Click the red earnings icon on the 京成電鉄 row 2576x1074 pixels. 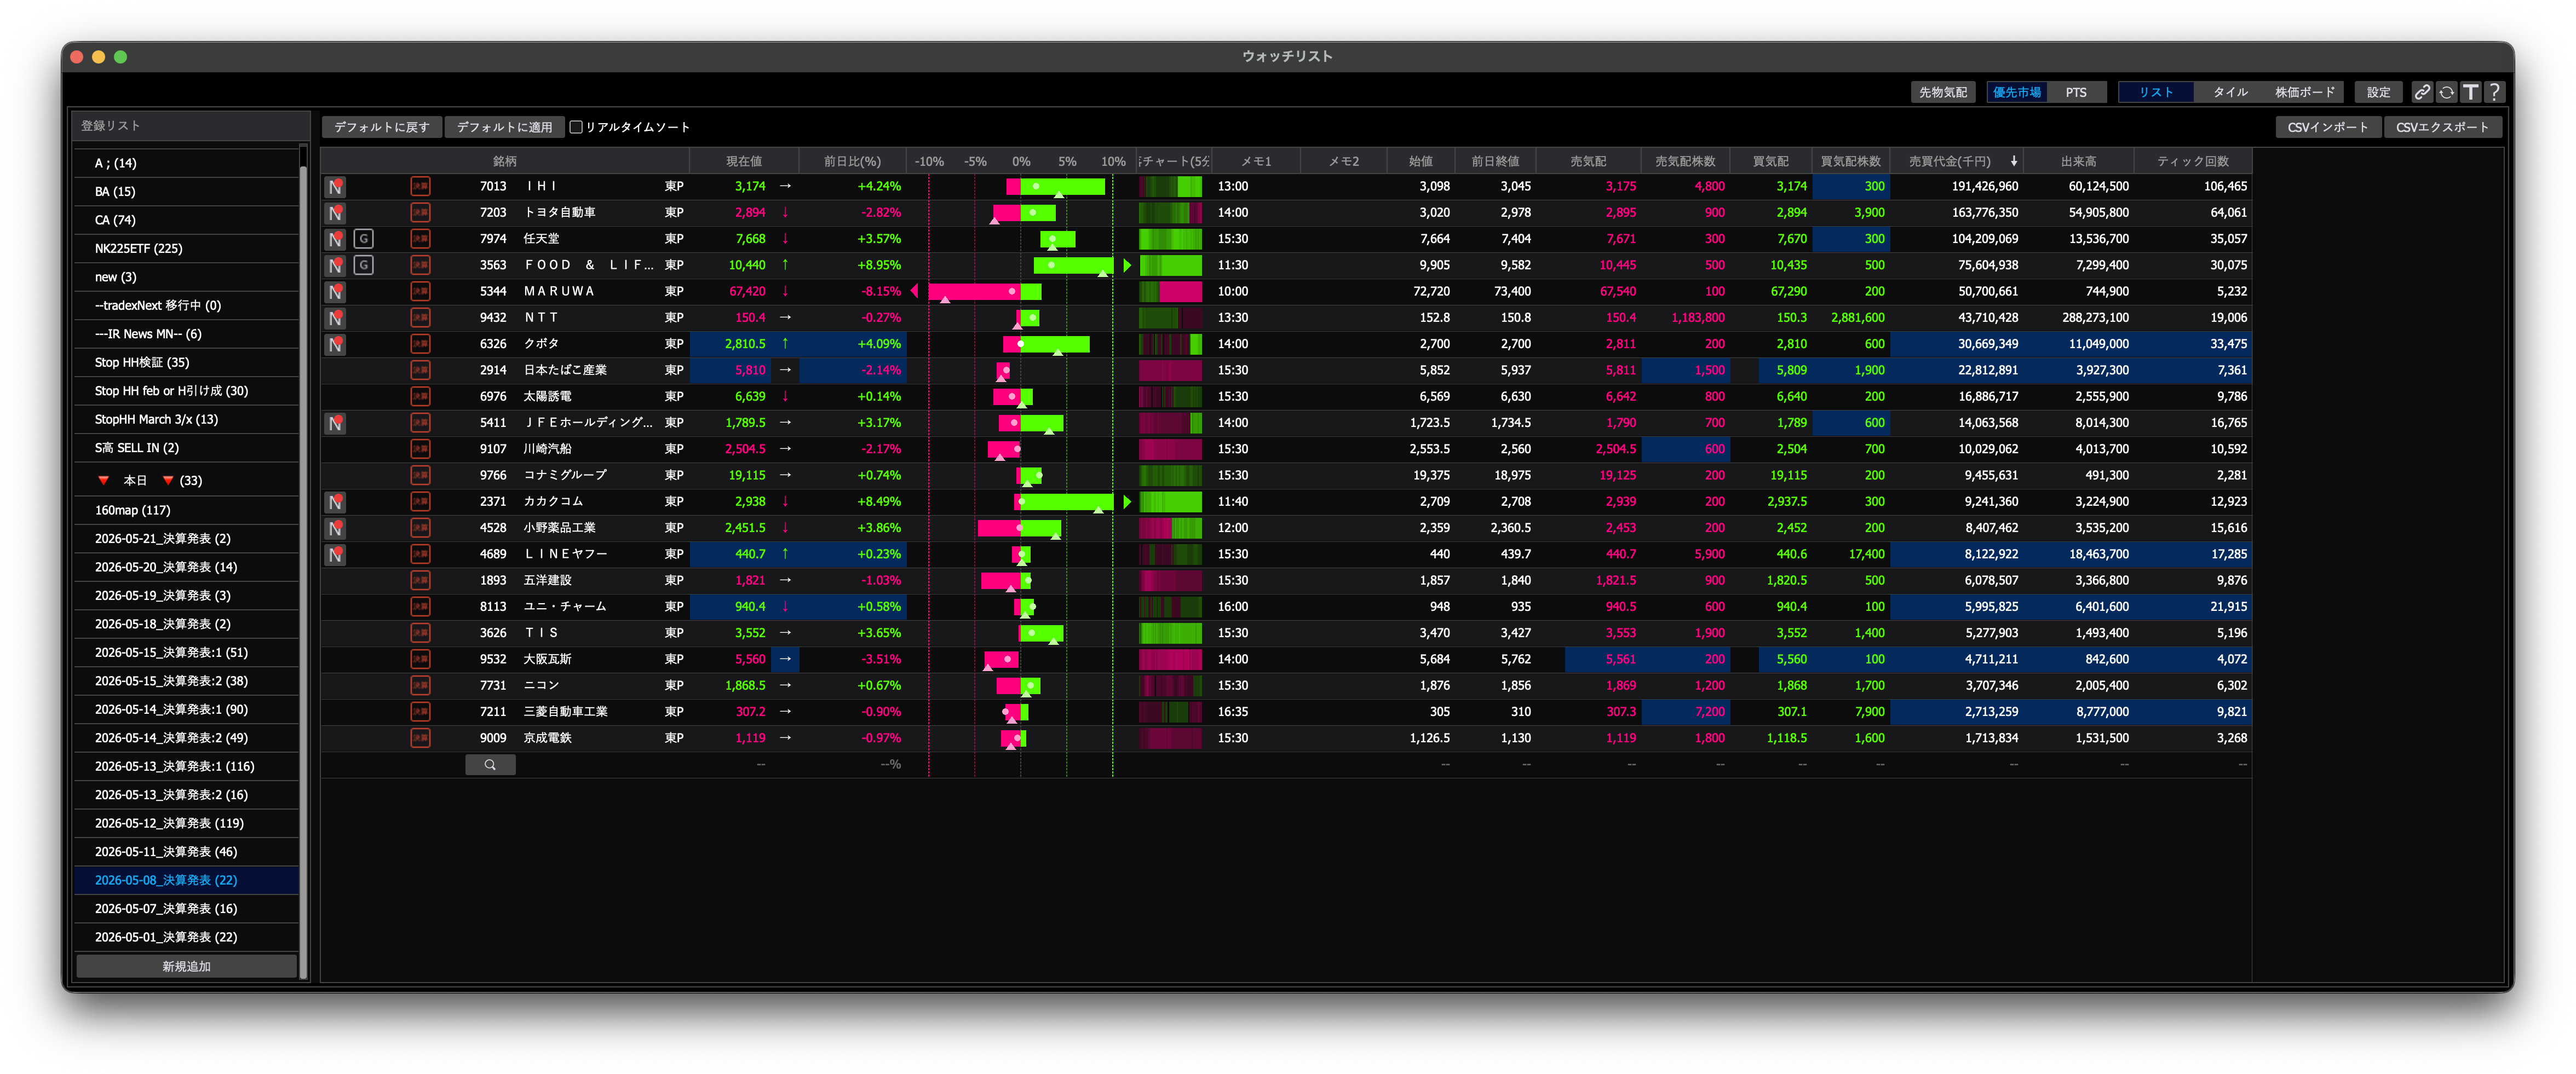point(421,738)
